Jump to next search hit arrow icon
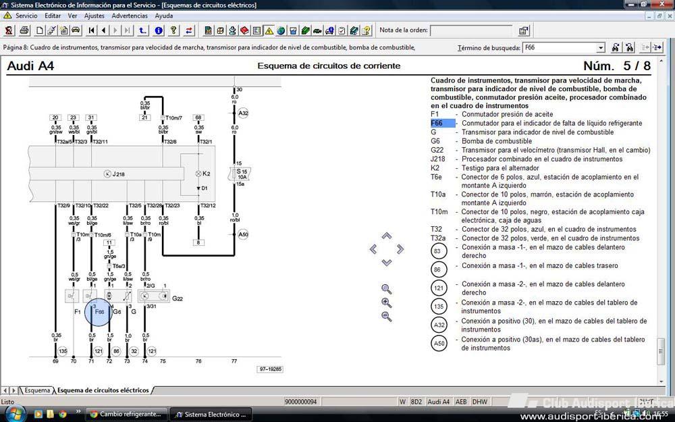Viewport: 675px width, 422px height. coord(657,47)
